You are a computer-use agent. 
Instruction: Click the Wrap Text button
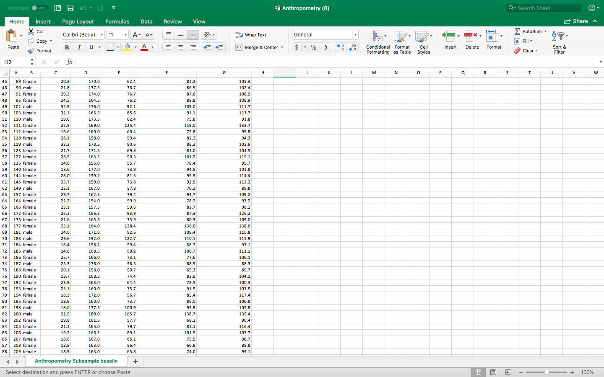[x=251, y=35]
